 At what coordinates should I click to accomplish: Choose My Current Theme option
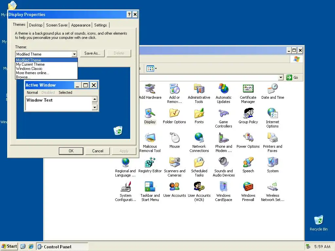tap(46, 64)
